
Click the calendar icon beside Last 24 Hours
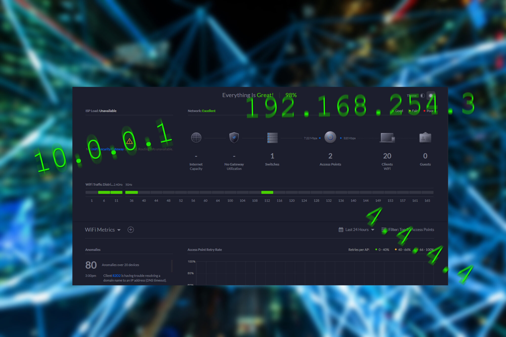pos(341,230)
